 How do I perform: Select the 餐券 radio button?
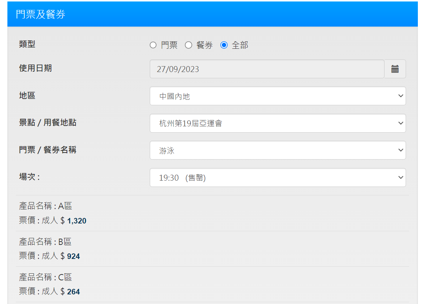pyautogui.click(x=189, y=45)
